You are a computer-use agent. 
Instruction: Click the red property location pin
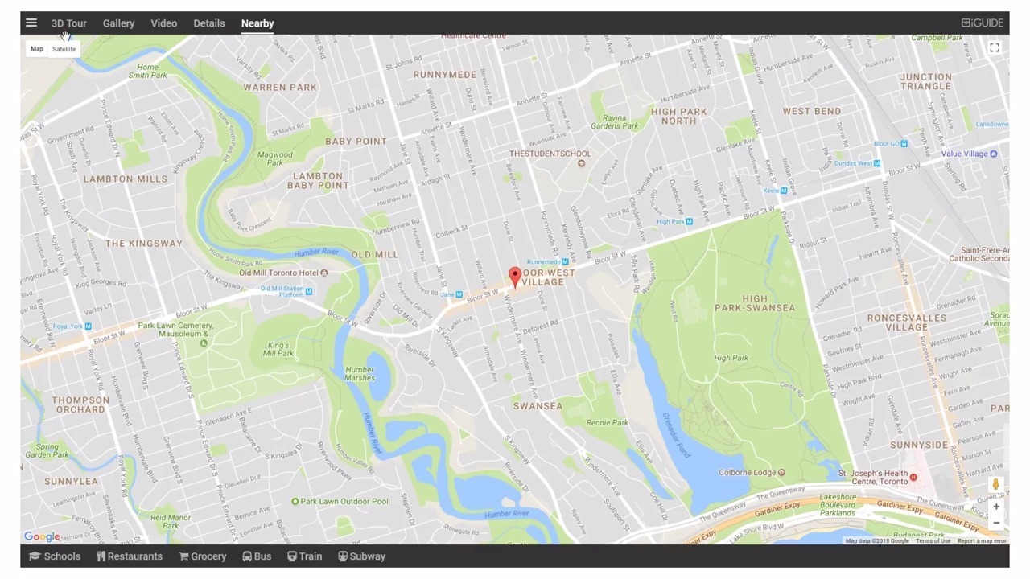coord(515,278)
